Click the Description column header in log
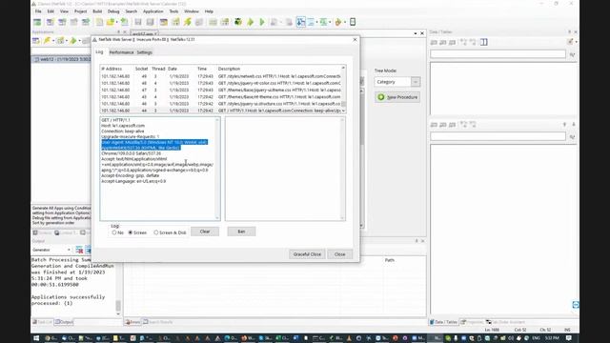610x343 pixels. pos(229,69)
